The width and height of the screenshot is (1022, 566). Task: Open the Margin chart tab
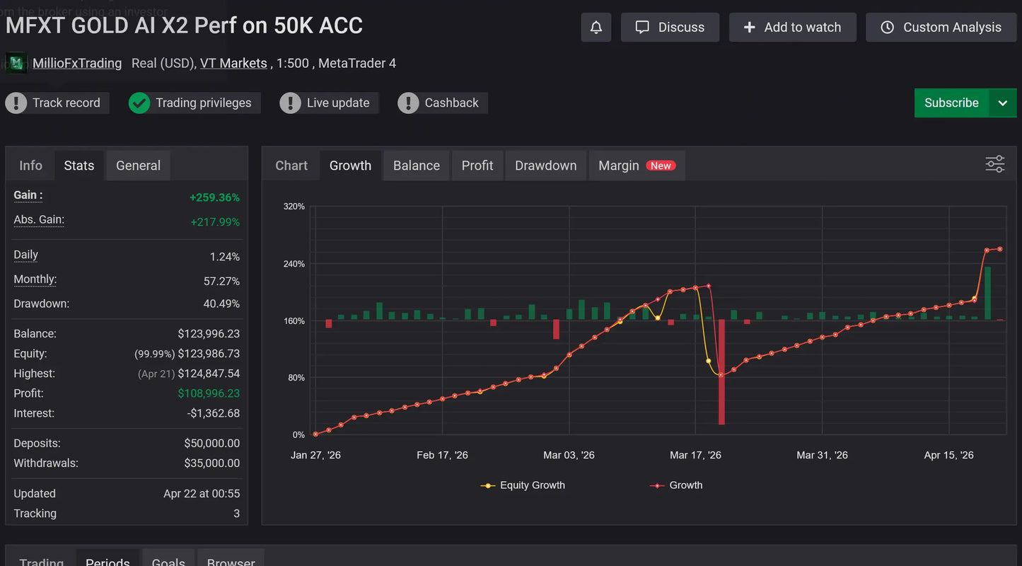tap(637, 165)
